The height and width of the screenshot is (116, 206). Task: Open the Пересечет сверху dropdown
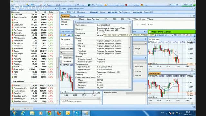tap(67, 48)
